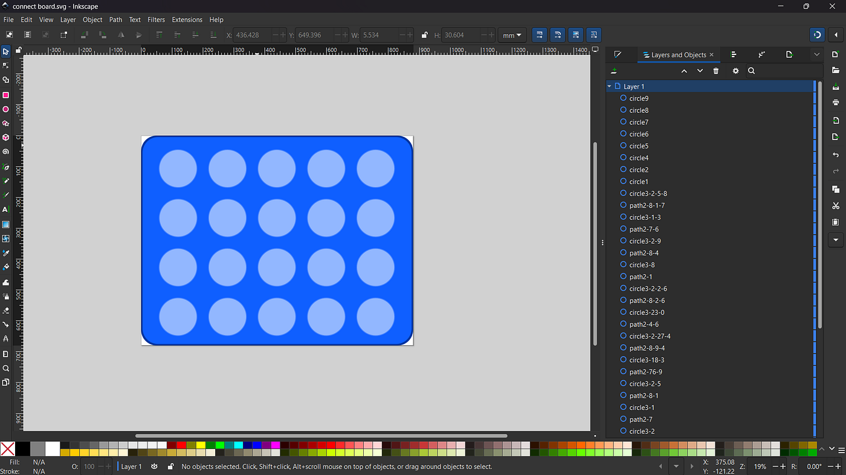Image resolution: width=846 pixels, height=475 pixels.
Task: Move layer up with up chevron
Action: [684, 71]
